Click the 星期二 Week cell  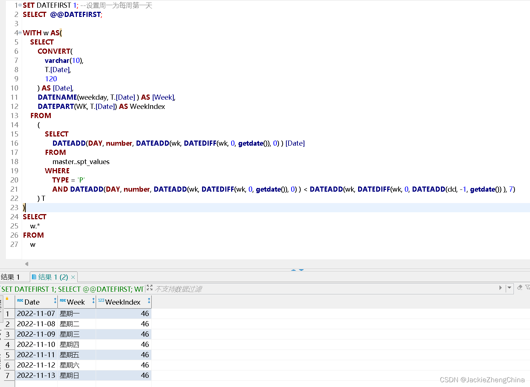[x=77, y=324]
